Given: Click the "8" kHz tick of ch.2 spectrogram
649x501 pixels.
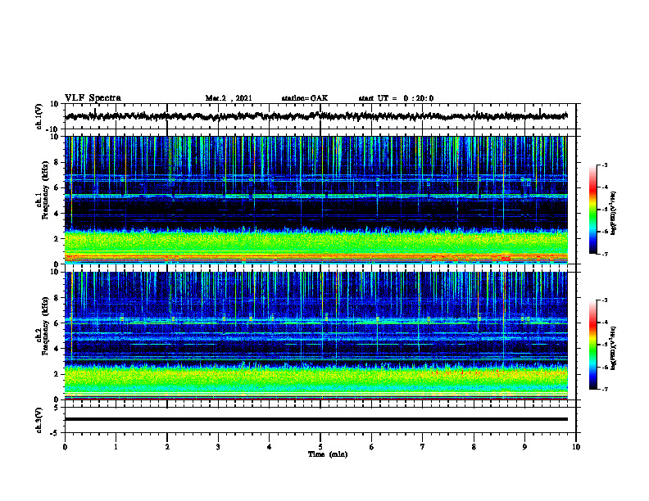Looking at the screenshot, I should coord(57,298).
